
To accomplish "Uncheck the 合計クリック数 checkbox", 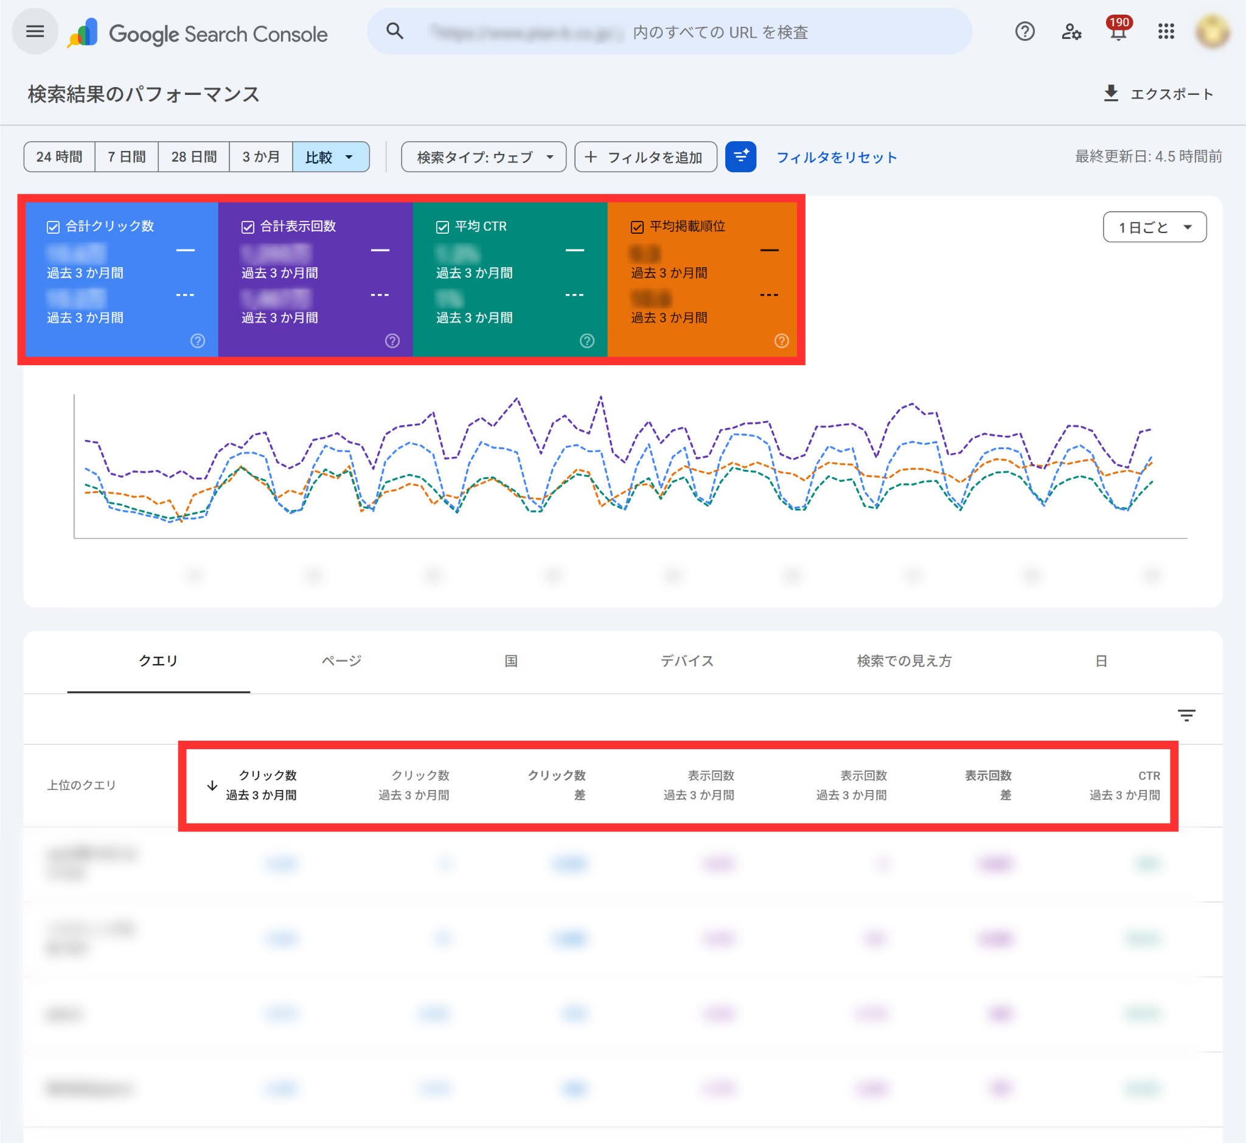I will [x=53, y=227].
